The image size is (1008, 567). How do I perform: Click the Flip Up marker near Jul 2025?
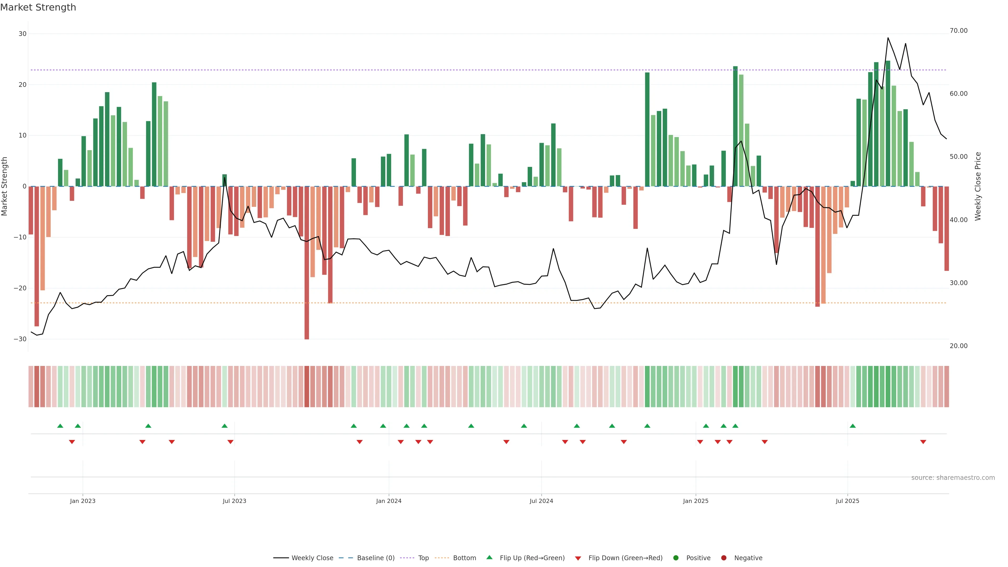tap(853, 426)
